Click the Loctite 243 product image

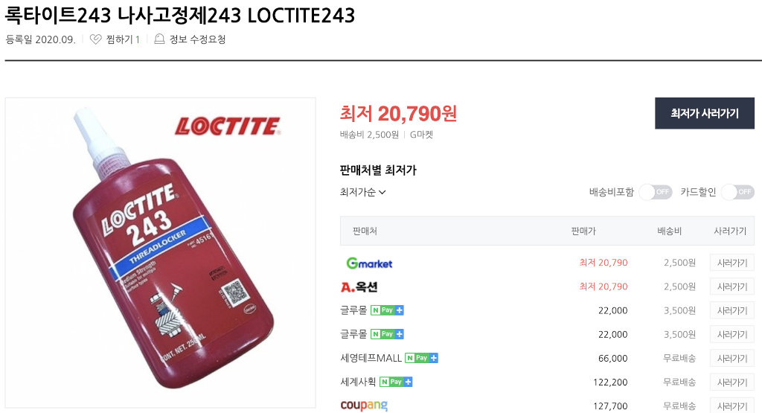[161, 253]
